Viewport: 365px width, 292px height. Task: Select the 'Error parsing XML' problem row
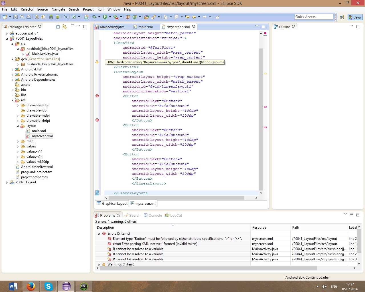click(226, 244)
